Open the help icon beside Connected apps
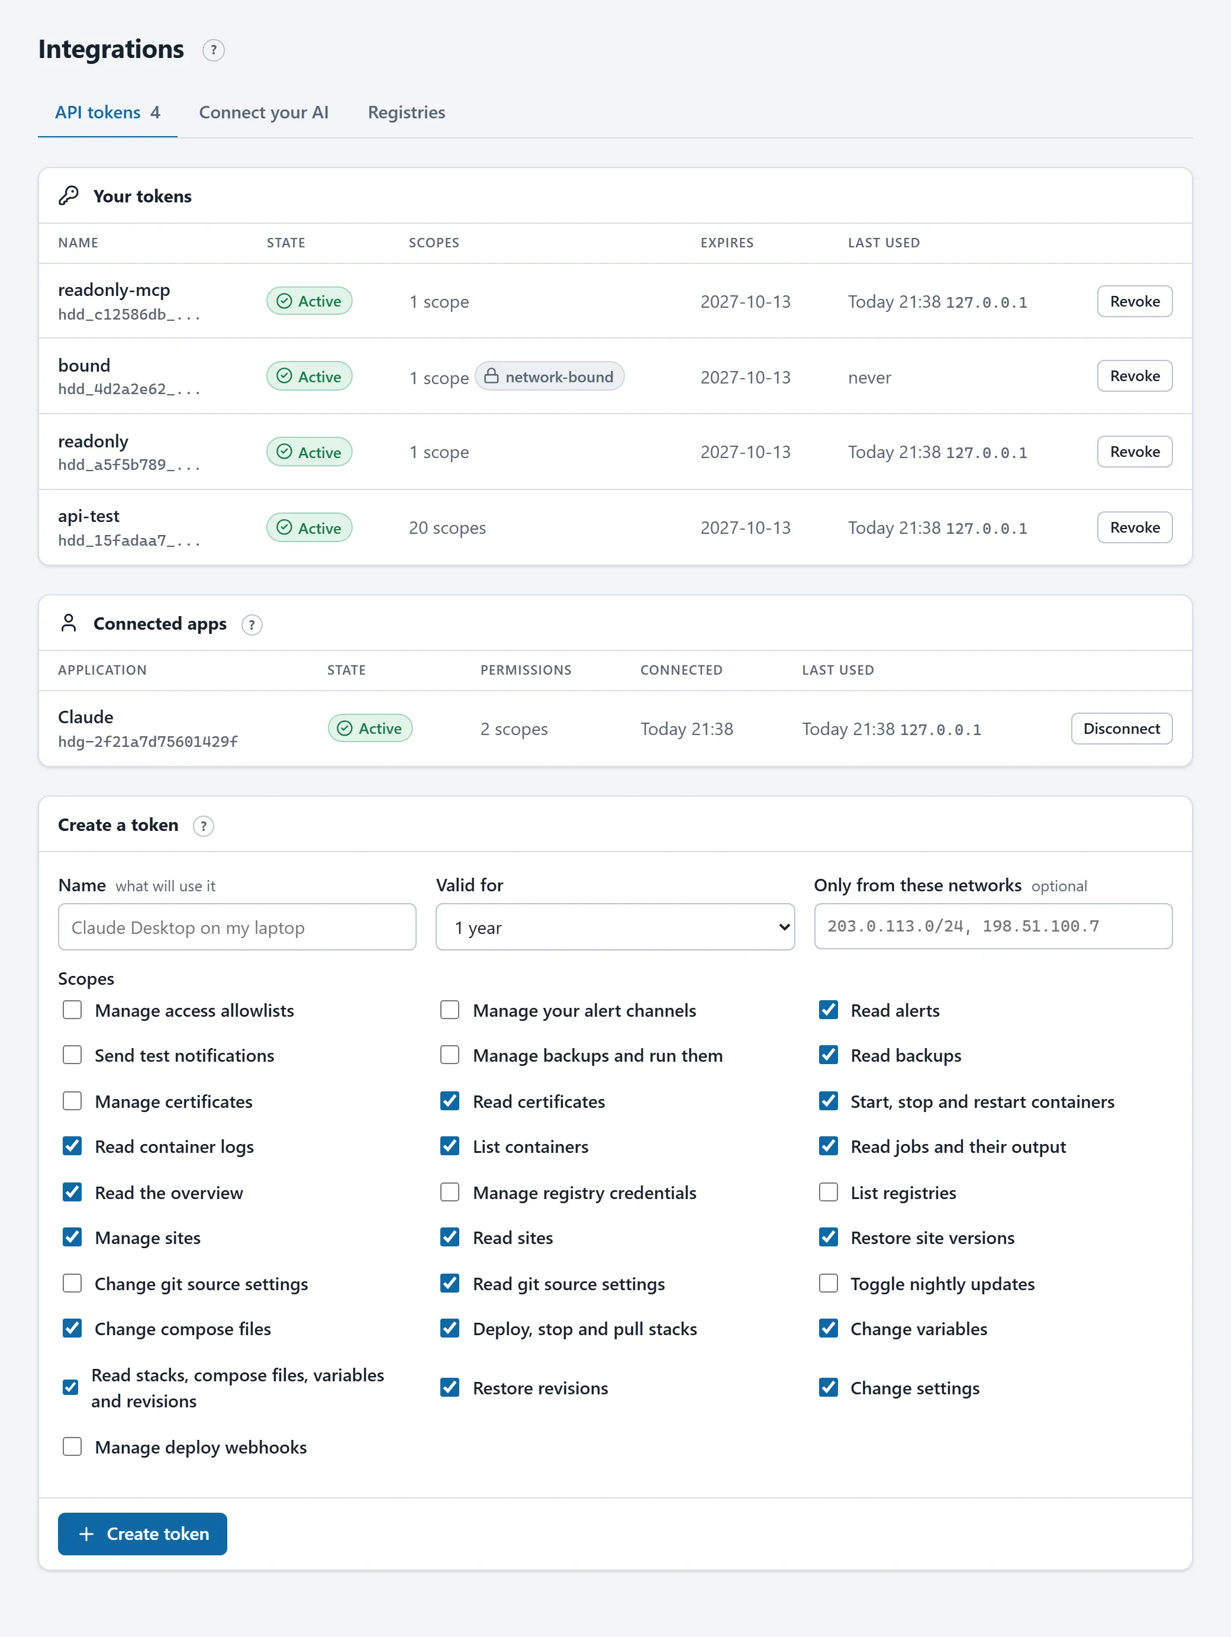This screenshot has height=1637, width=1231. [252, 624]
